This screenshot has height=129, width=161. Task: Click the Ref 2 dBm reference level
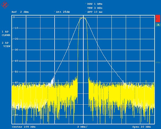click(x=20, y=12)
